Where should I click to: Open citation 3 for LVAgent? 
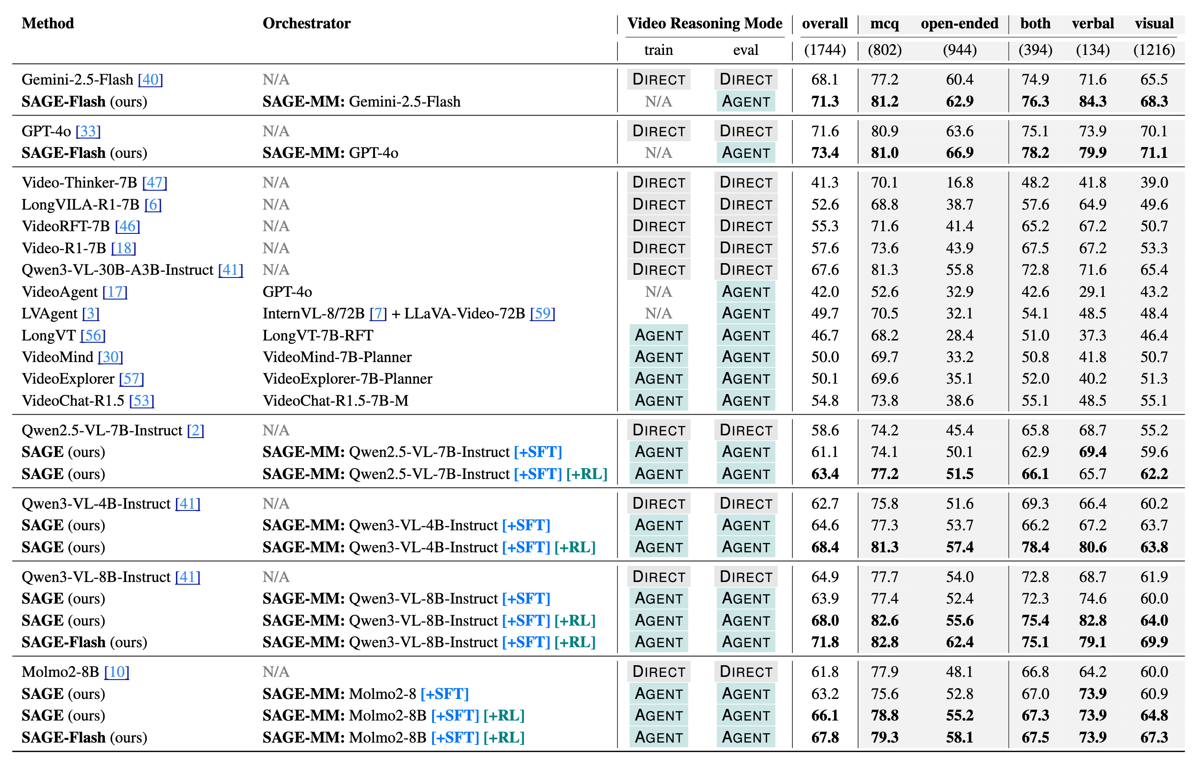(91, 313)
